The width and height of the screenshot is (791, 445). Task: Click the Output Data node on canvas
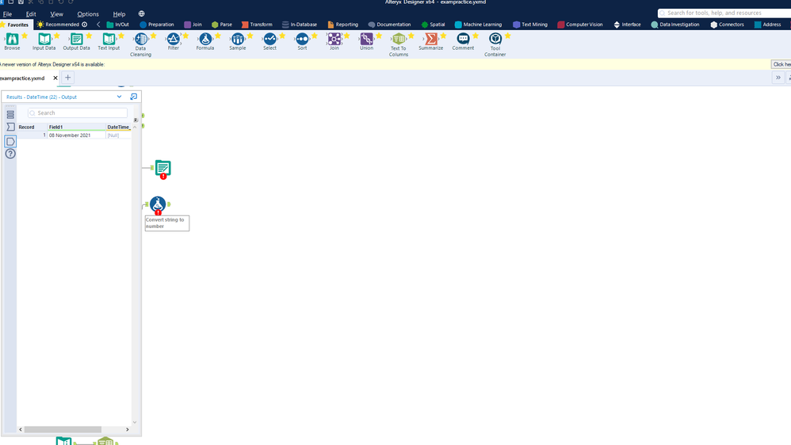[x=162, y=169]
